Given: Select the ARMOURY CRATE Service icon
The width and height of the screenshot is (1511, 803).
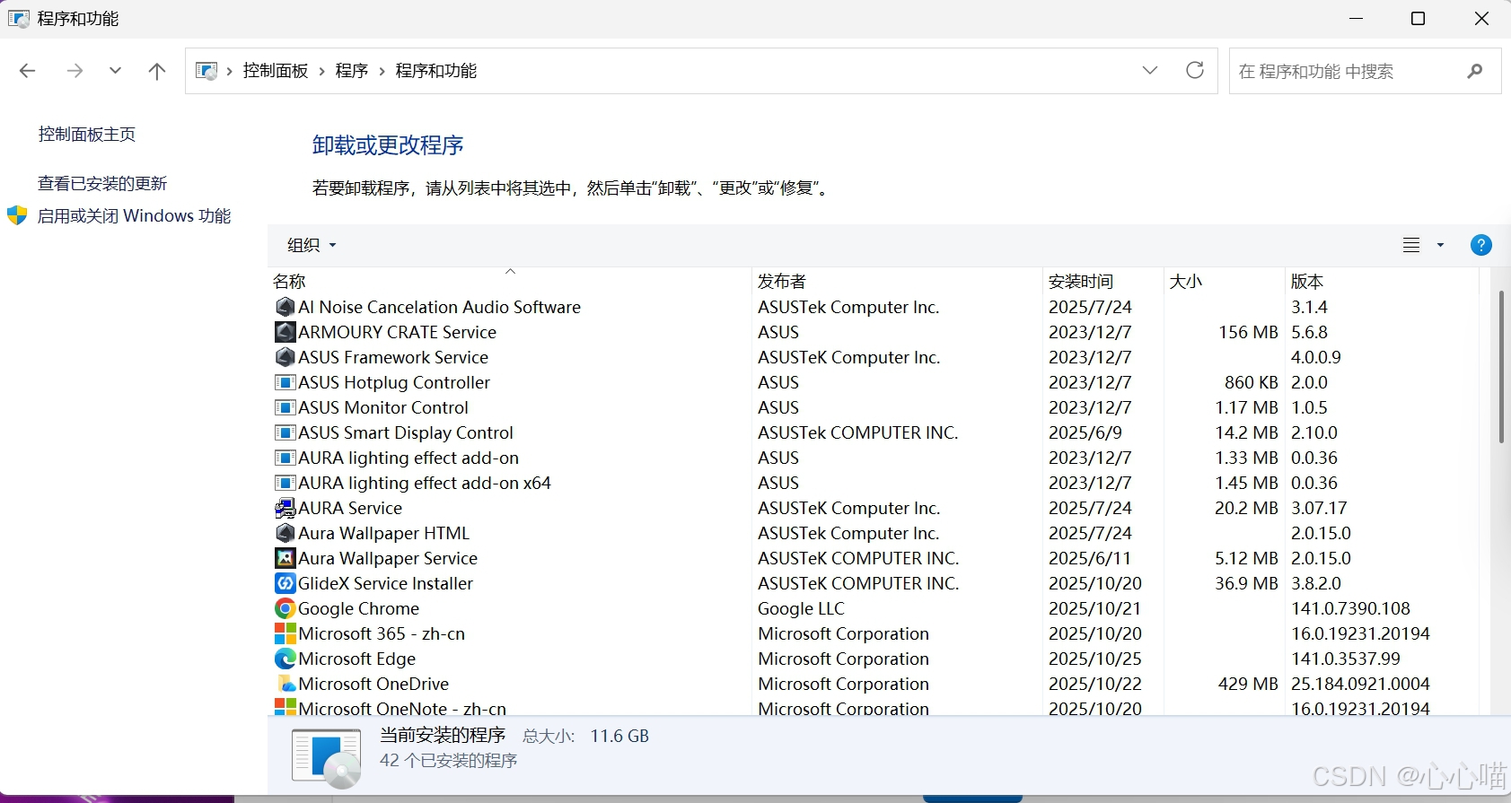Looking at the screenshot, I should click(285, 332).
